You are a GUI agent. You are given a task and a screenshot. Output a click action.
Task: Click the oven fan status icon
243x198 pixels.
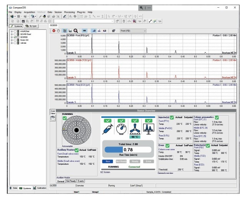click(x=135, y=129)
